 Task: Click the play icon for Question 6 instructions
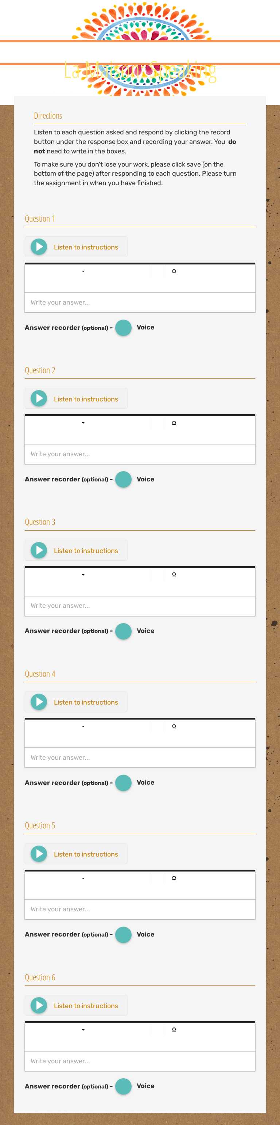[x=39, y=1005]
